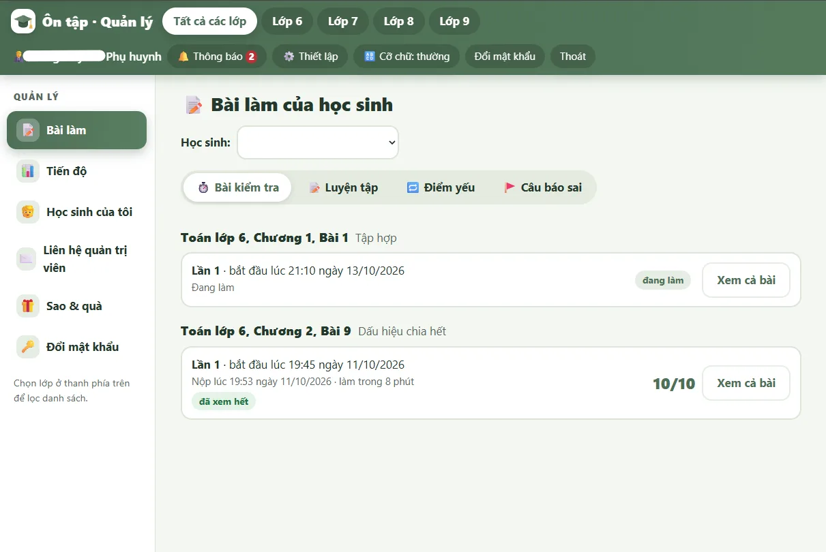Open the Học sinh dropdown
The image size is (826, 552).
tap(318, 142)
